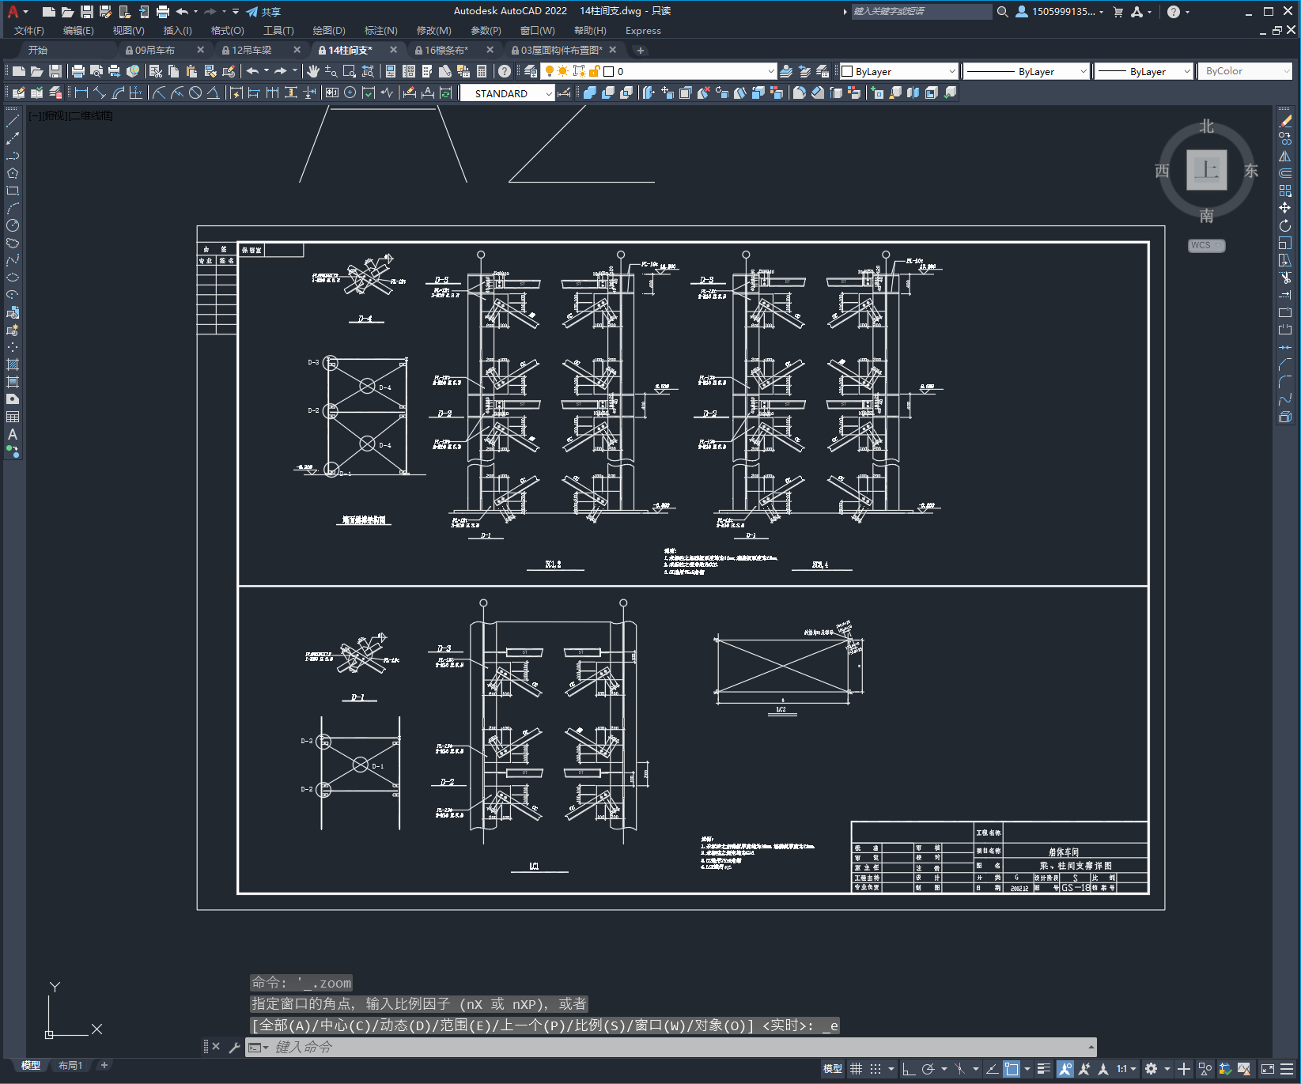Select the Linear dimension tool
The image size is (1301, 1084).
(x=81, y=93)
